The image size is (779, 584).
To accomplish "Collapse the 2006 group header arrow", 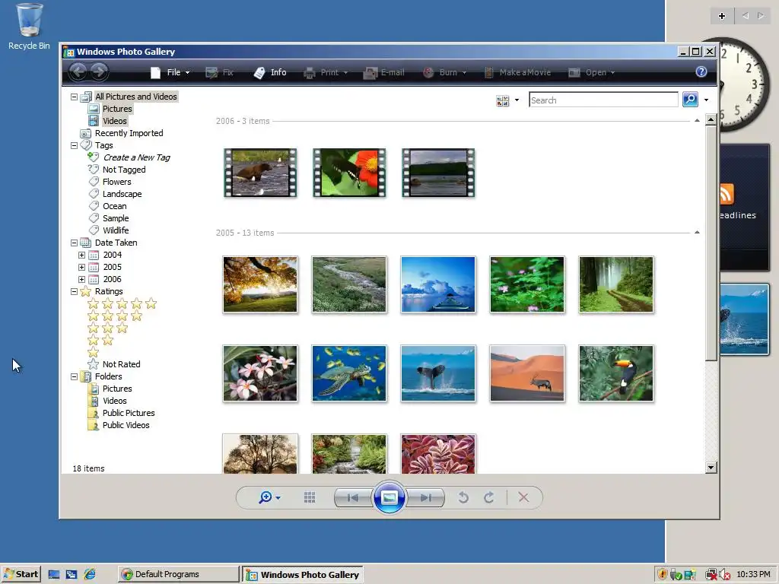I will point(697,121).
